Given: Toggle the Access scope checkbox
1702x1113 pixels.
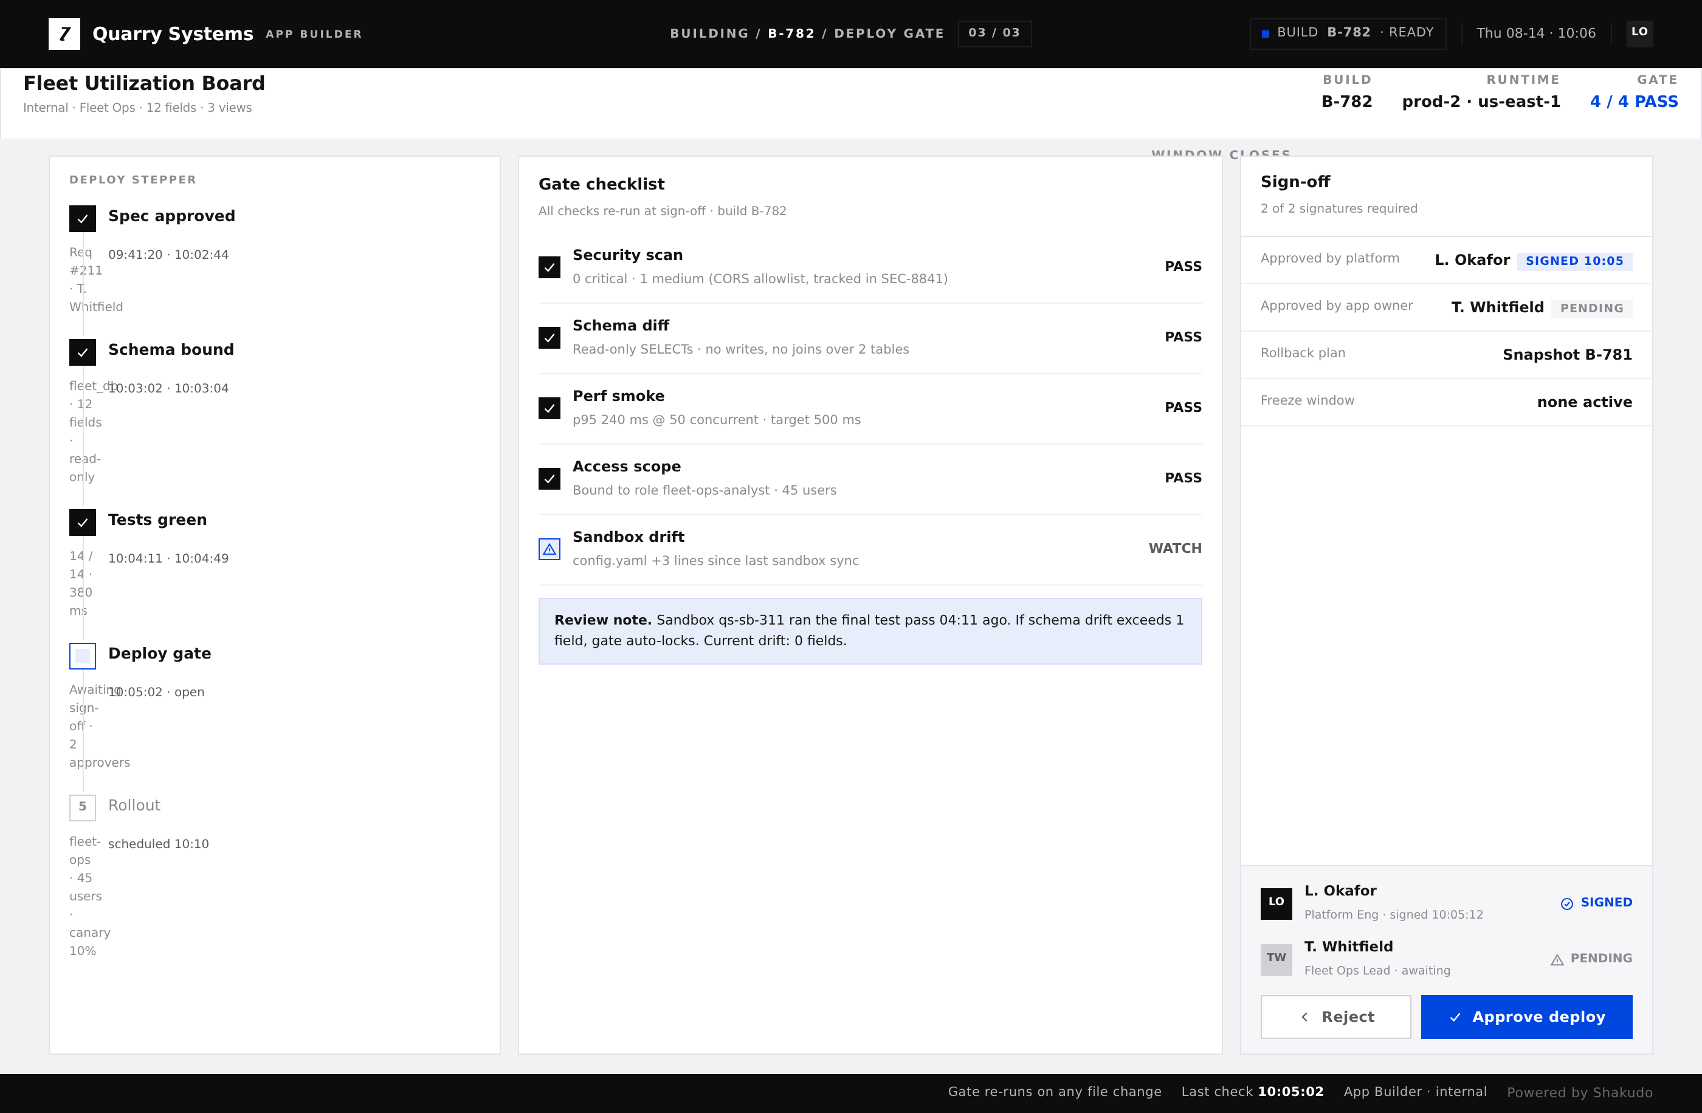Looking at the screenshot, I should tap(550, 478).
